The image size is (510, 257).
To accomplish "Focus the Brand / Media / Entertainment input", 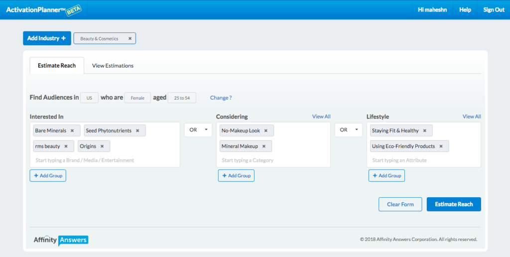I will (x=85, y=160).
